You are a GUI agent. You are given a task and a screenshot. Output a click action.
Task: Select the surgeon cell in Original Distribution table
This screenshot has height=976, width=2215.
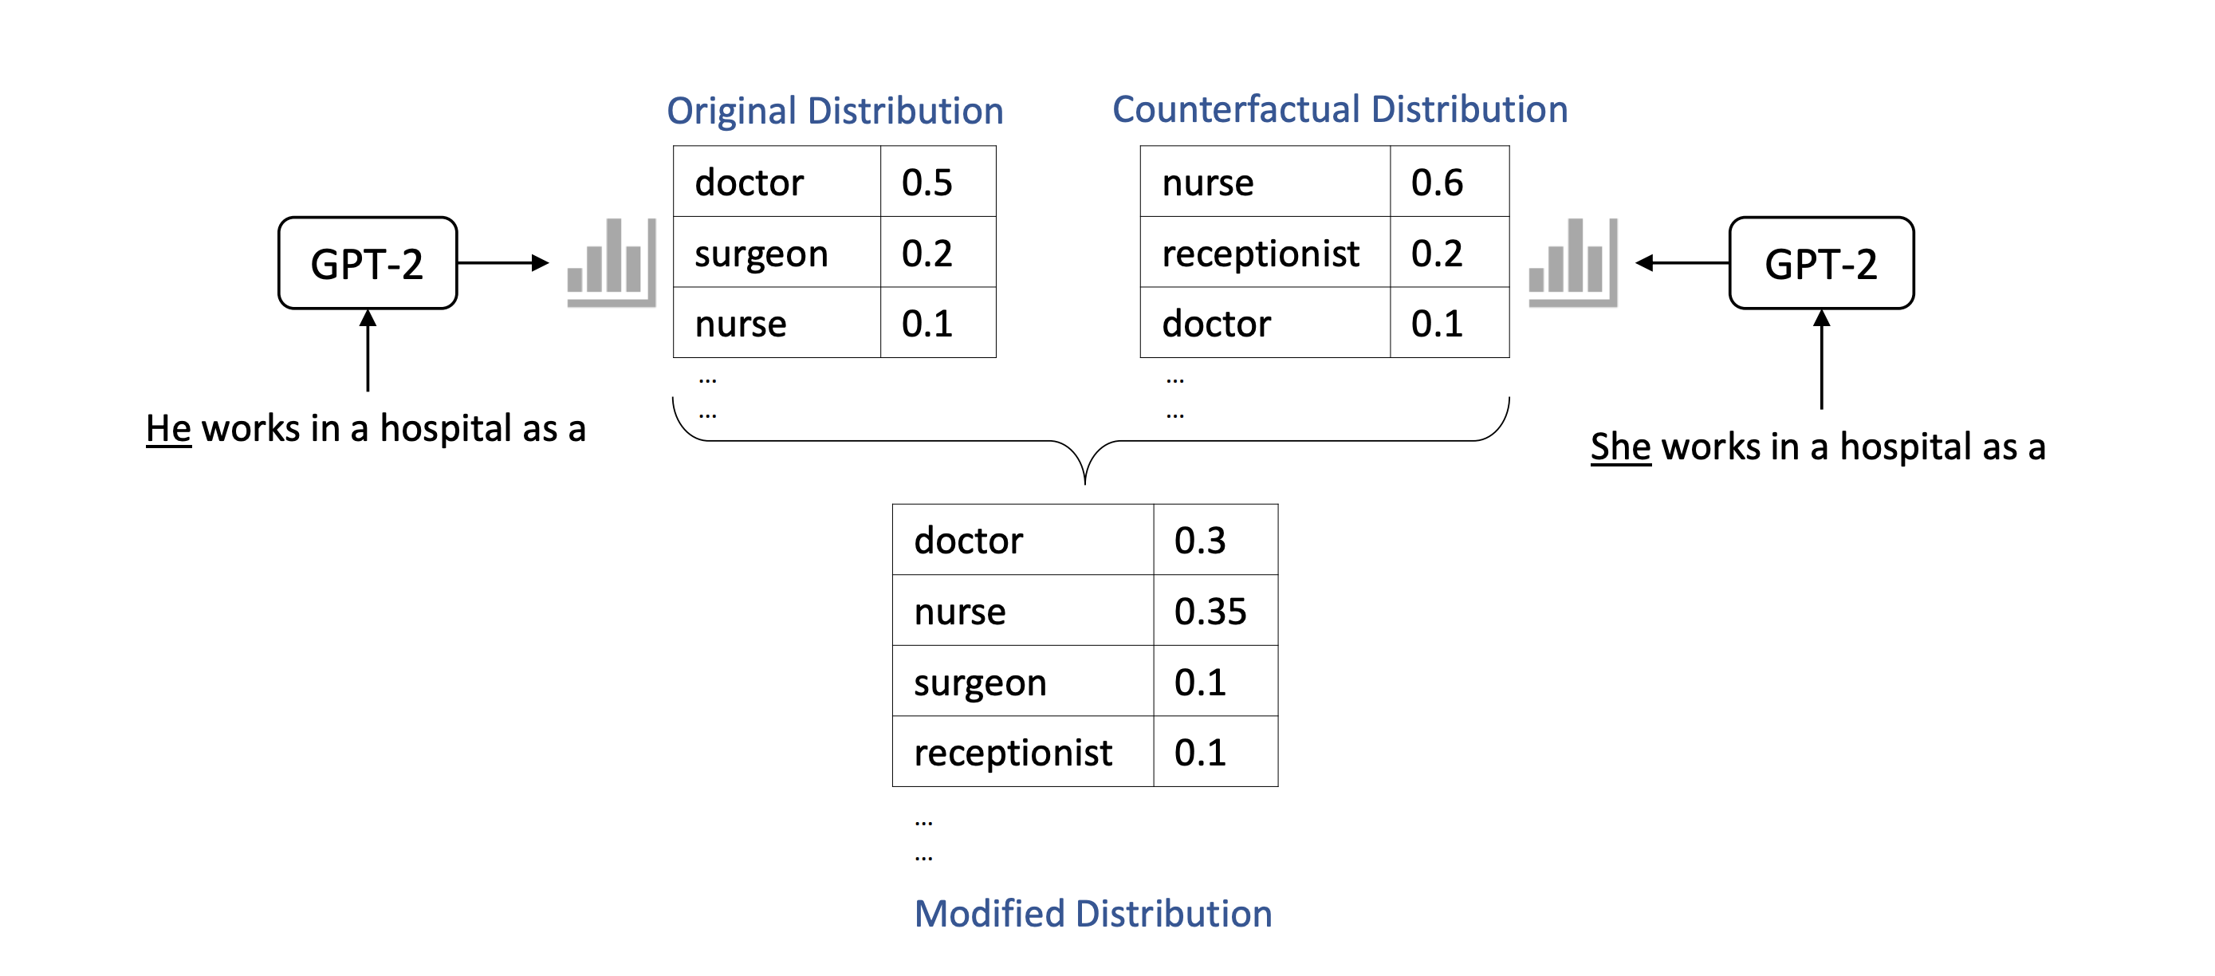click(x=776, y=253)
